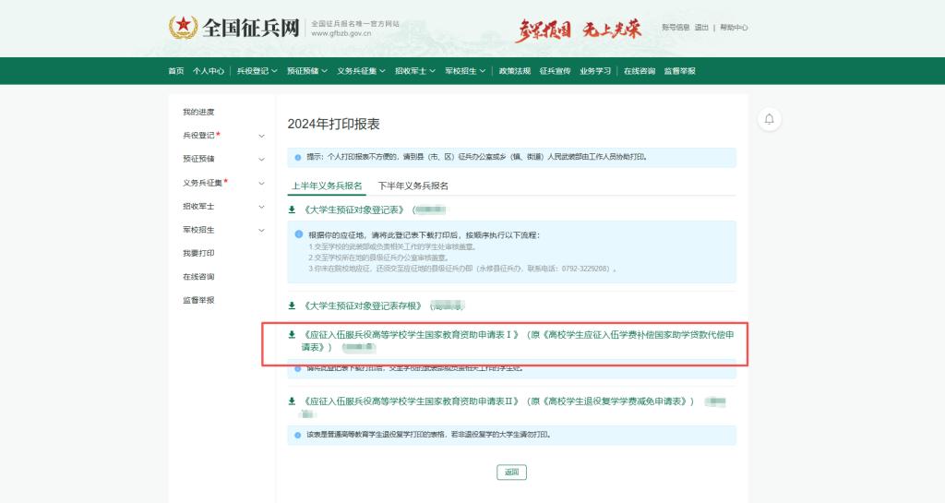Image resolution: width=945 pixels, height=503 pixels.
Task: Click download icon for 国家教育资助申请表Ⅱ
Action: click(293, 401)
